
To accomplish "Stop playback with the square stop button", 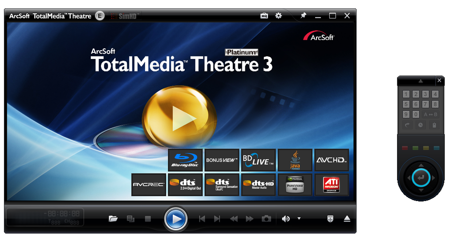I will (148, 219).
